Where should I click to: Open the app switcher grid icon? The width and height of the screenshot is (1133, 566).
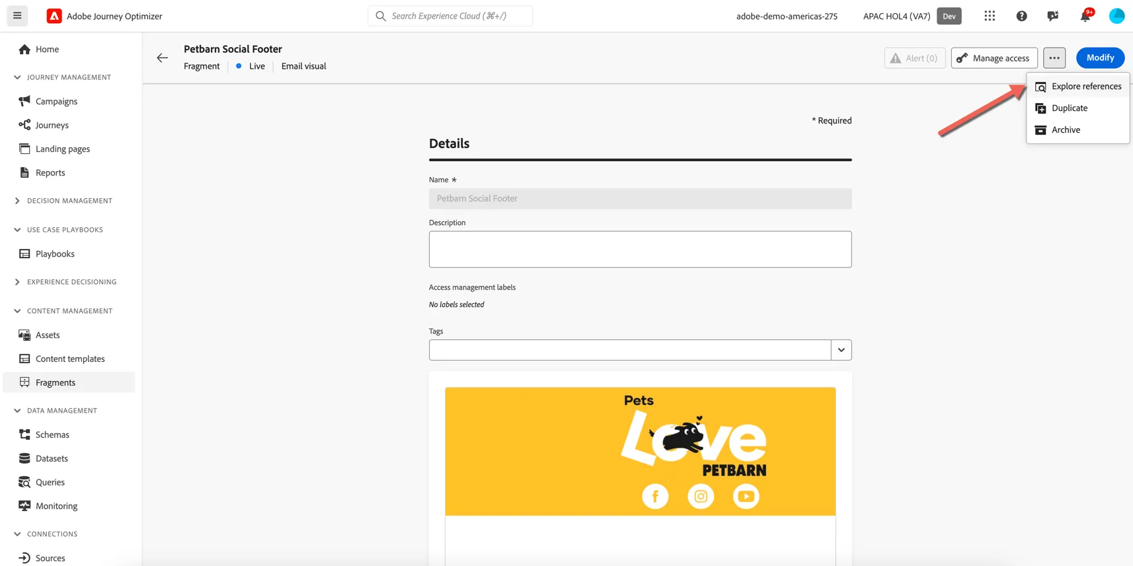click(990, 16)
